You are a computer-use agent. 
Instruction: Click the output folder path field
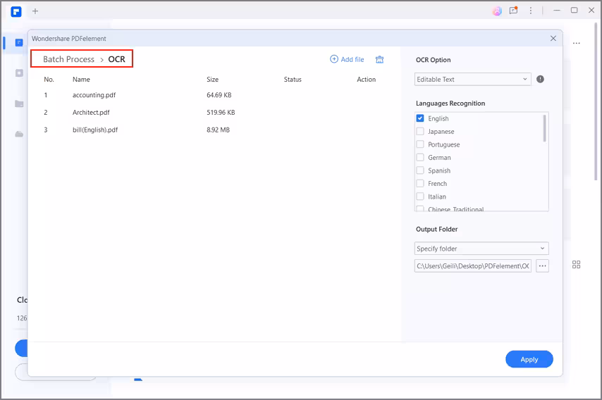point(472,265)
